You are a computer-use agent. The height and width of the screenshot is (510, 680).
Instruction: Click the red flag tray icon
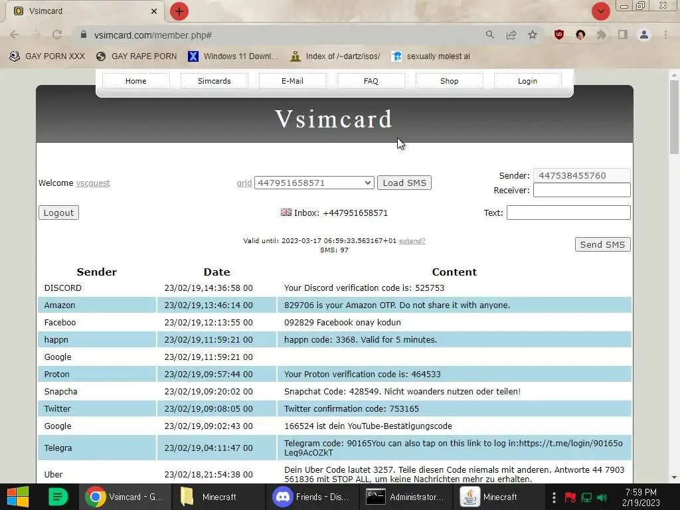pyautogui.click(x=570, y=497)
